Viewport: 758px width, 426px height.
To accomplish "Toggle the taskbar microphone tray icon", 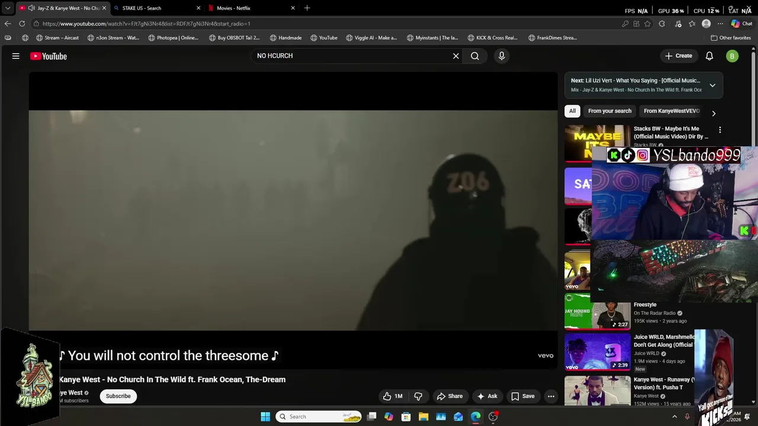I will click(x=687, y=417).
